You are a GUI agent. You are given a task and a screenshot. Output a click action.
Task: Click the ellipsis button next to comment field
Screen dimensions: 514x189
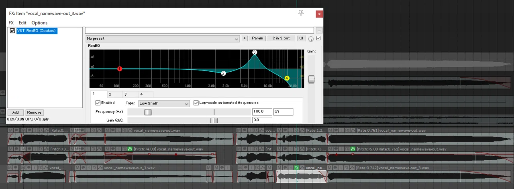coord(319,30)
